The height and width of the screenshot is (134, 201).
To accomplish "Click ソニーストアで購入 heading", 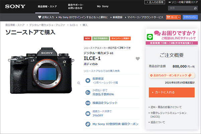I will pyautogui.click(x=30, y=32).
